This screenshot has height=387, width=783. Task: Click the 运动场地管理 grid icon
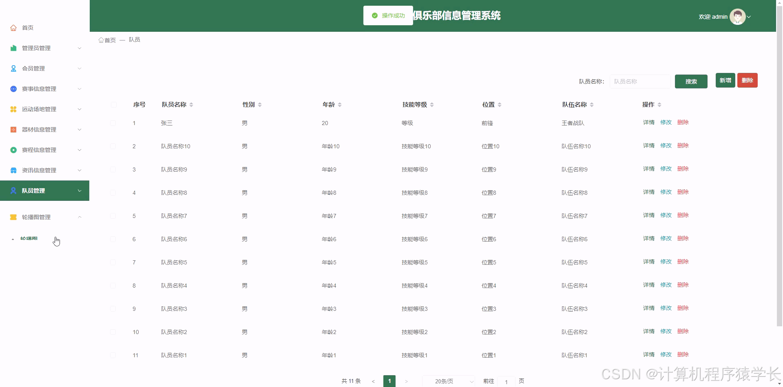(13, 109)
